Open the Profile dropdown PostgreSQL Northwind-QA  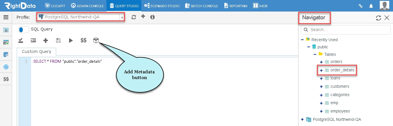point(81,17)
